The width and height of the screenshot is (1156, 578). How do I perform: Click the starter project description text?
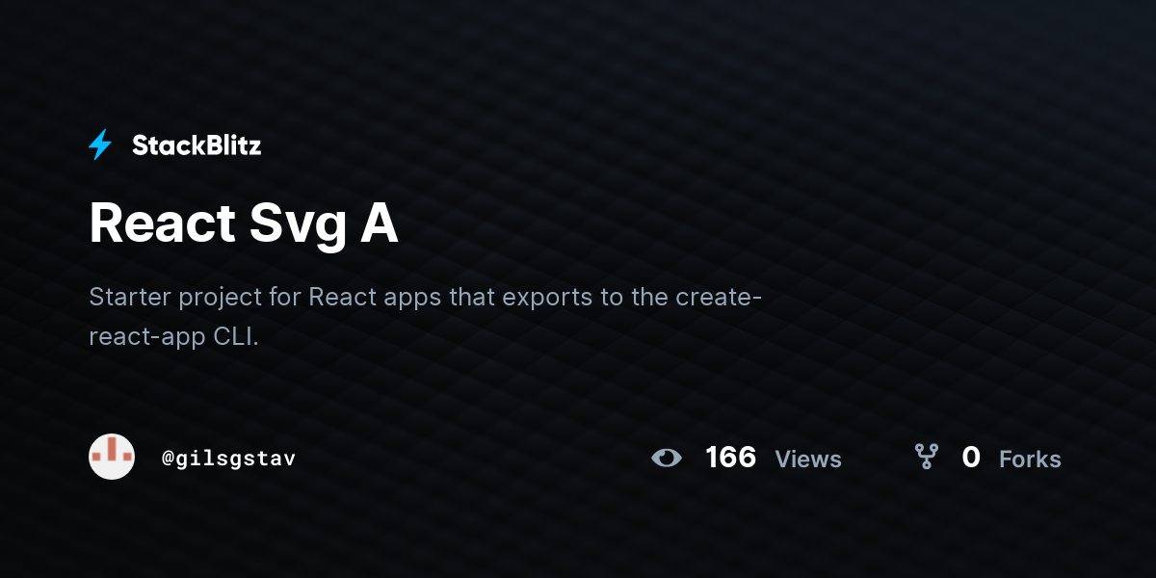coord(426,316)
